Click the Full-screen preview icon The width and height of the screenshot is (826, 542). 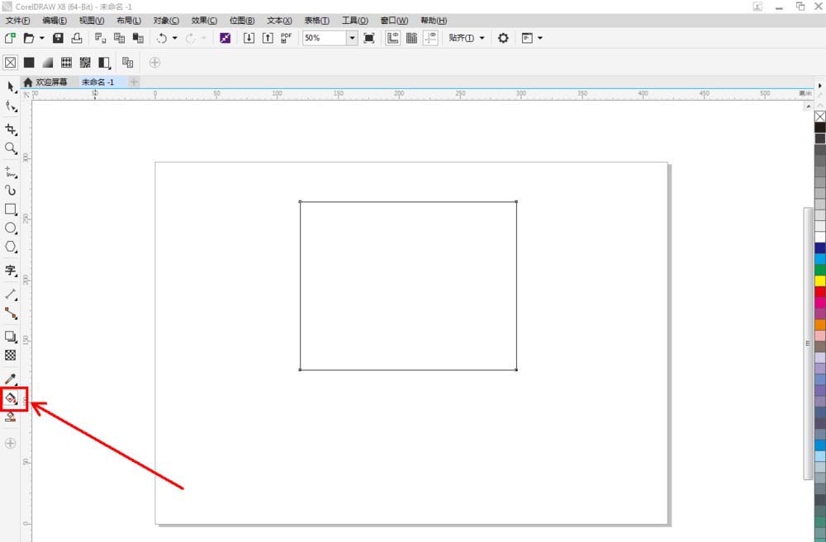369,38
